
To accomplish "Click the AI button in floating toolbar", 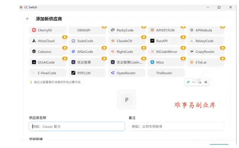I will tap(206, 82).
